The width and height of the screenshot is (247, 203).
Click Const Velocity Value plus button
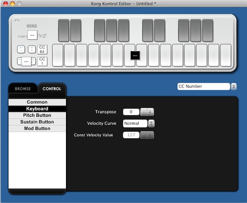150,135
